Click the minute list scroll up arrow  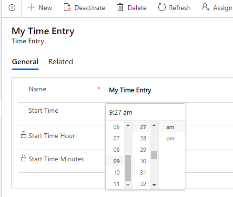pyautogui.click(x=154, y=125)
